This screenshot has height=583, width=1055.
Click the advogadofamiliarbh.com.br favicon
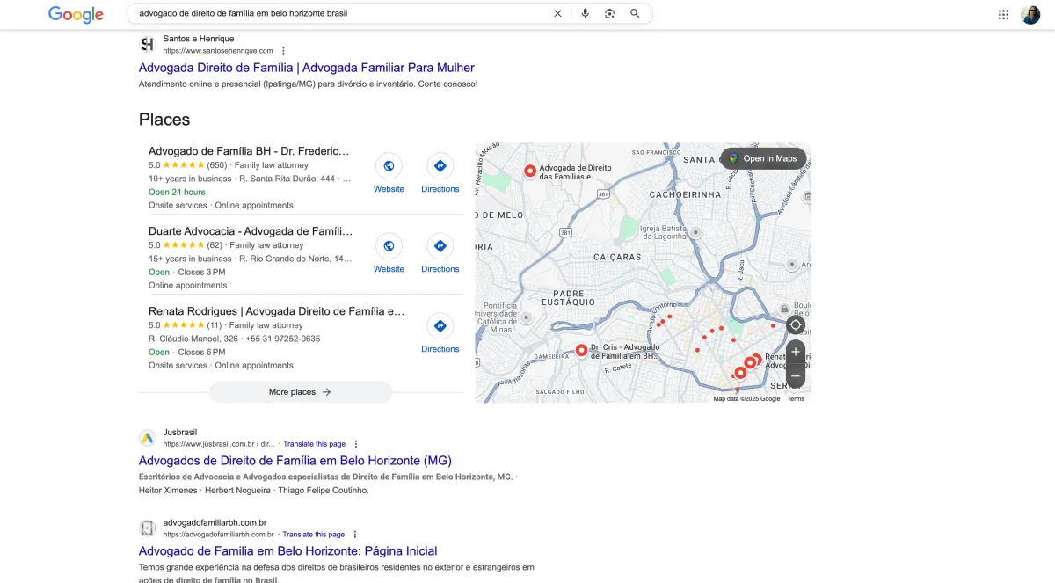click(147, 528)
